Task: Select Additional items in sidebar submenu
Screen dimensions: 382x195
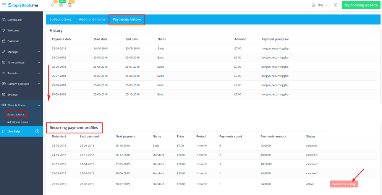Action: click(18, 122)
